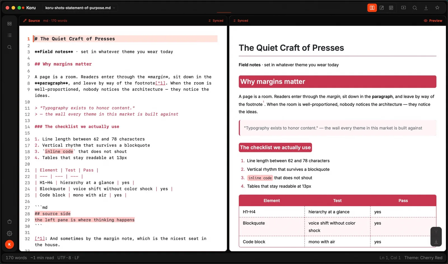The height and width of the screenshot is (264, 448).
Task: Jump to bottom of preview
Action: (x=436, y=242)
